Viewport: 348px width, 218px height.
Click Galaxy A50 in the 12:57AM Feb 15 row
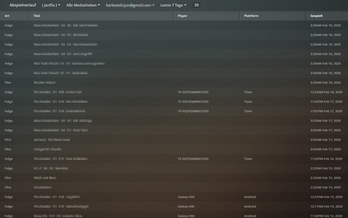[x=186, y=197]
